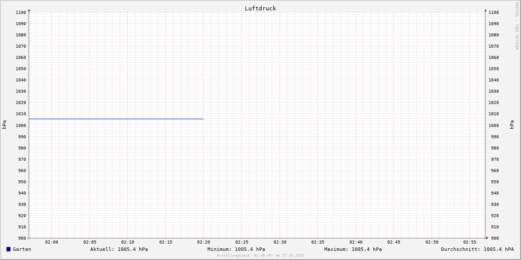The height and width of the screenshot is (260, 521).
Task: Click the arrowhead atop the left y-axis
Action: coord(29,10)
